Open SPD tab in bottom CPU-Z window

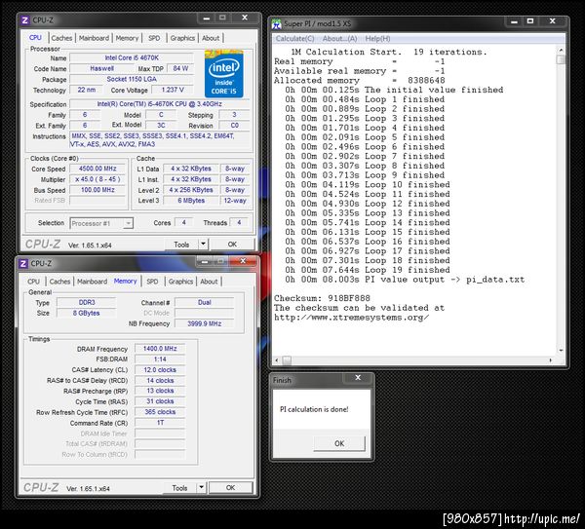point(152,282)
